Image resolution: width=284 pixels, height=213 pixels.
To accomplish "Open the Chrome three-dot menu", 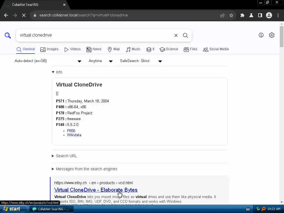I will 278,16.
